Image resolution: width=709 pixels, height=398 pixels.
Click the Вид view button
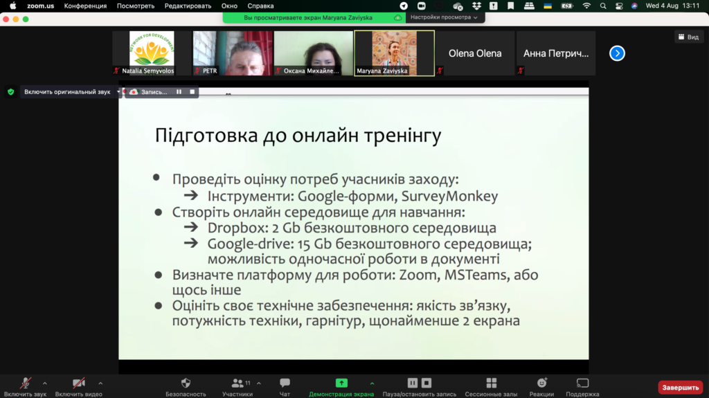688,37
